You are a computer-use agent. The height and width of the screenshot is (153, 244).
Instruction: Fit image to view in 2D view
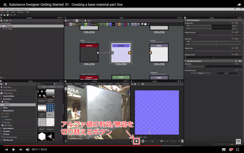pyautogui.click(x=161, y=141)
